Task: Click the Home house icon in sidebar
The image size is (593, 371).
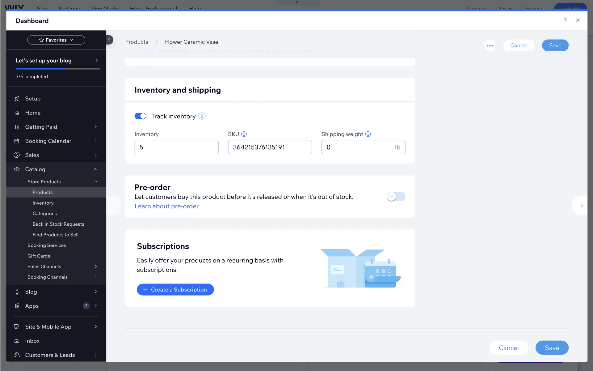Action: click(x=17, y=113)
